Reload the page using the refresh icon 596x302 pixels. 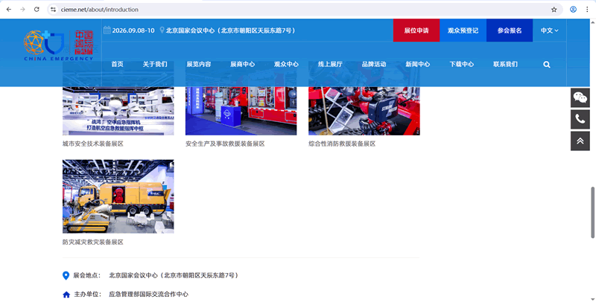point(37,10)
